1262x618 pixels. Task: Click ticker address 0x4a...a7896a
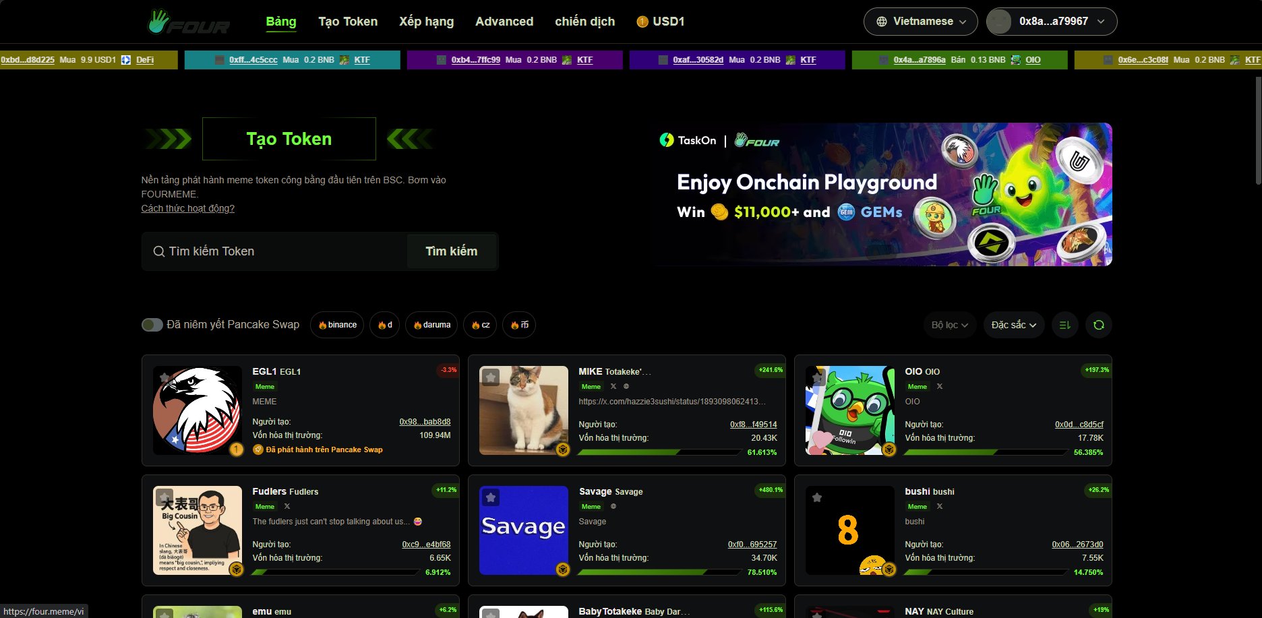pyautogui.click(x=920, y=60)
